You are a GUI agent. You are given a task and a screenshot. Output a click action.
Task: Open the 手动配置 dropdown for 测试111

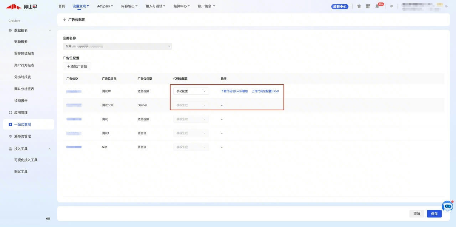[x=191, y=91]
